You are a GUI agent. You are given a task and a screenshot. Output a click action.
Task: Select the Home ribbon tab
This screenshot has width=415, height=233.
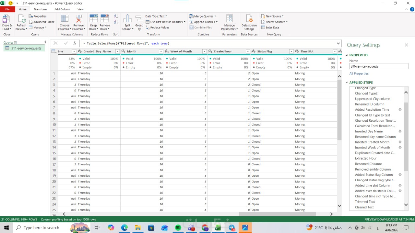click(x=22, y=9)
